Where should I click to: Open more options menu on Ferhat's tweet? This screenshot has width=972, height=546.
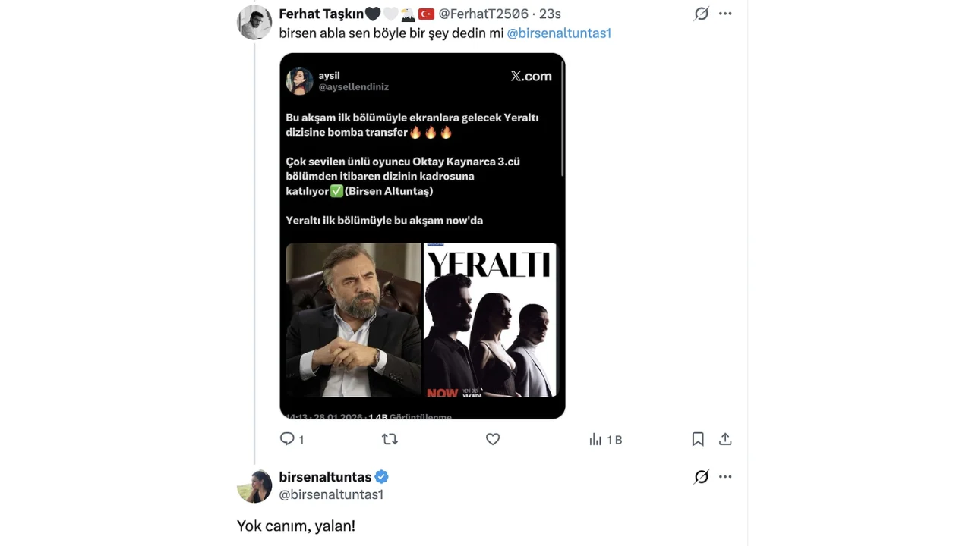click(x=725, y=13)
